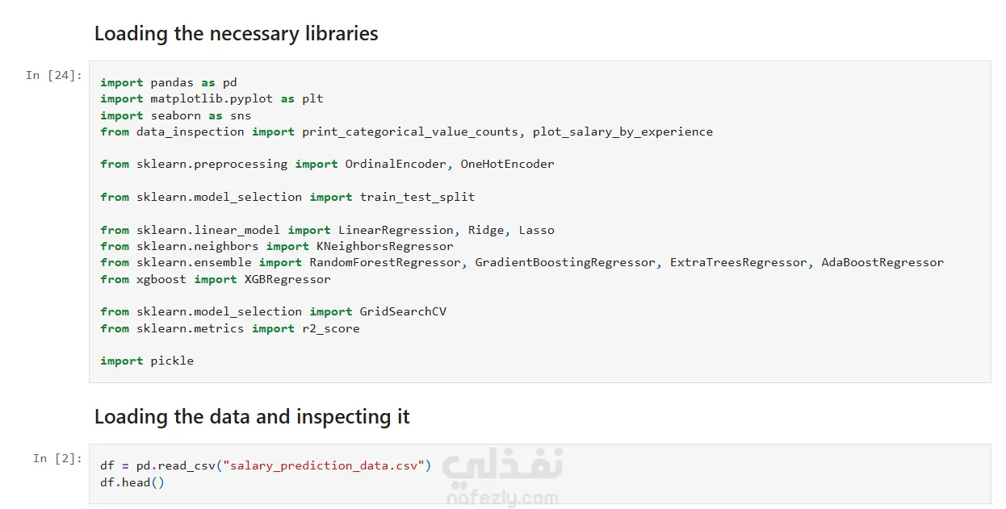1006x509 pixels.
Task: Click the df.head() code line
Action: tap(132, 482)
